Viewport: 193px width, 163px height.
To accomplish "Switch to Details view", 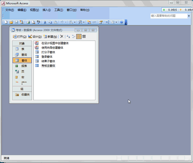I will coord(84,36).
